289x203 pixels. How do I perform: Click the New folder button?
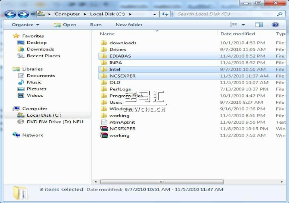coord(129,25)
